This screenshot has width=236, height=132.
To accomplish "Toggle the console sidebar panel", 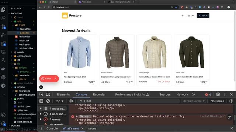I will click(41, 101).
